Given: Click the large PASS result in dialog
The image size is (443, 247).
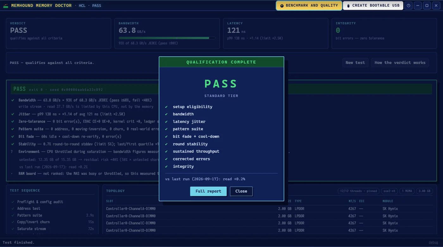Looking at the screenshot, I should point(221,84).
